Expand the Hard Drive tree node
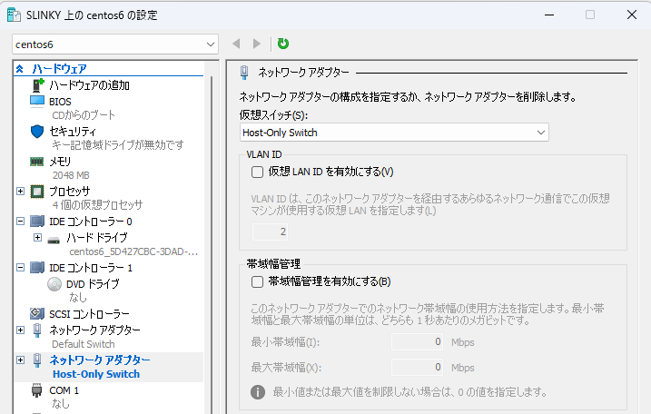The width and height of the screenshot is (651, 414). [38, 238]
